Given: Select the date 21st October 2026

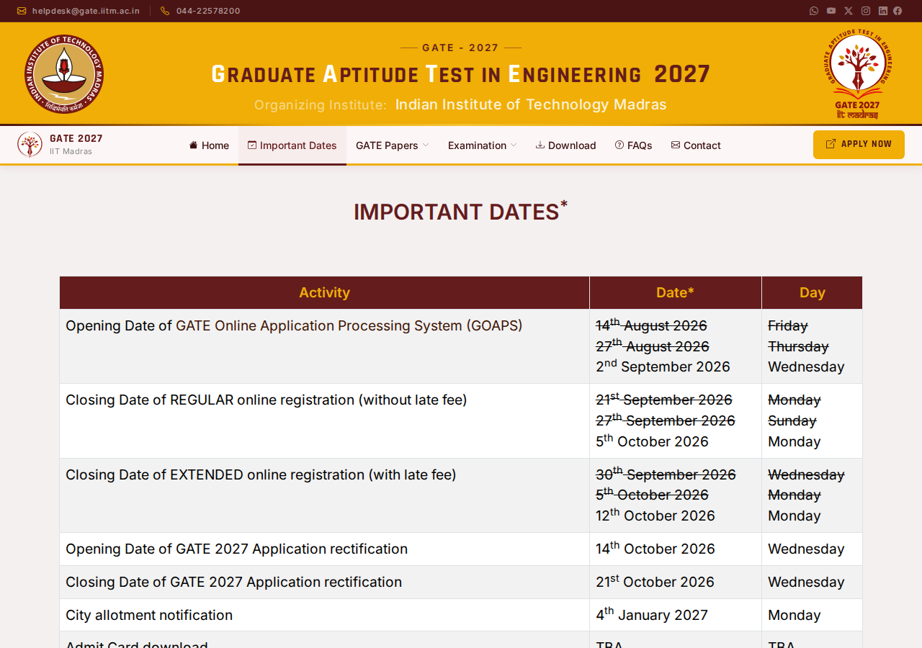Looking at the screenshot, I should coord(655,582).
